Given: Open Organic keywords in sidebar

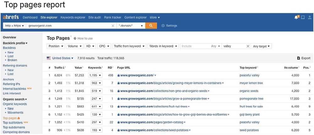Looking at the screenshot, I should pos(15,104).
